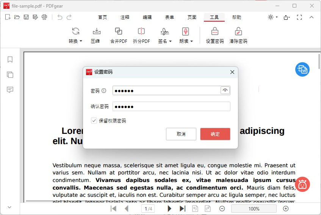This screenshot has height=215, width=321.
Task: Switch to the 注释 tab
Action: (x=125, y=17)
